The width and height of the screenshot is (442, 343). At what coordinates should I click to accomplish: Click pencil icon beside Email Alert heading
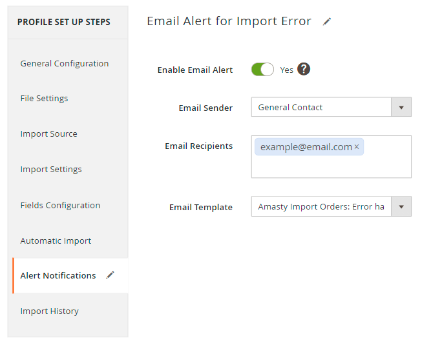(x=327, y=21)
